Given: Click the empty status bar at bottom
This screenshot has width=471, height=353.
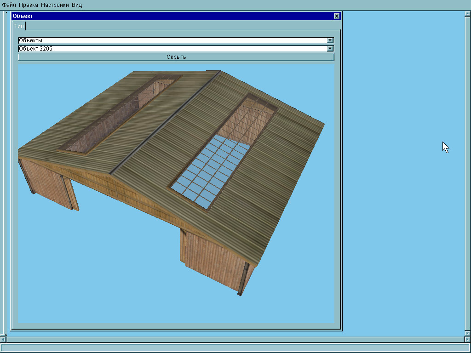Looking at the screenshot, I should pos(235,348).
